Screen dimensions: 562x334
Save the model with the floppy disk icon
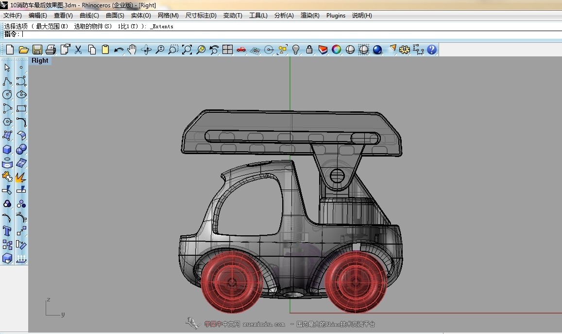pyautogui.click(x=37, y=50)
